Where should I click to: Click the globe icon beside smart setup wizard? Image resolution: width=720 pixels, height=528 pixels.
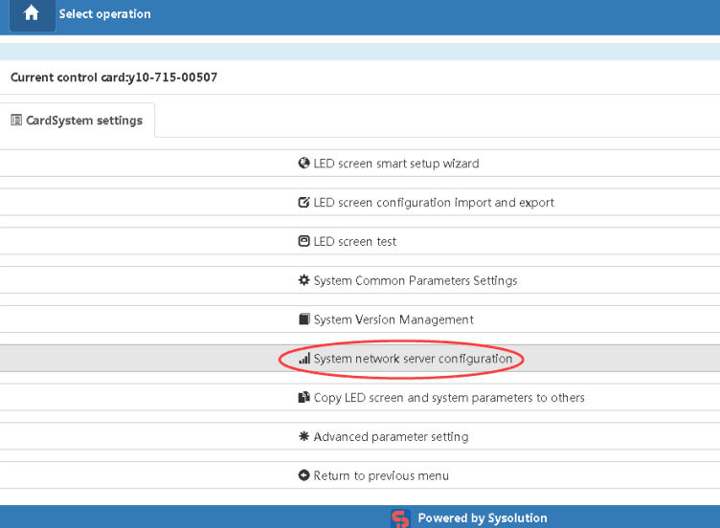(304, 164)
